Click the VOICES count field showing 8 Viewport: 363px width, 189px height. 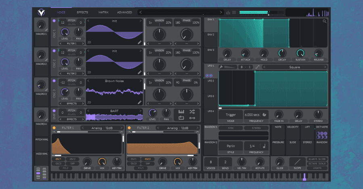tap(211, 162)
